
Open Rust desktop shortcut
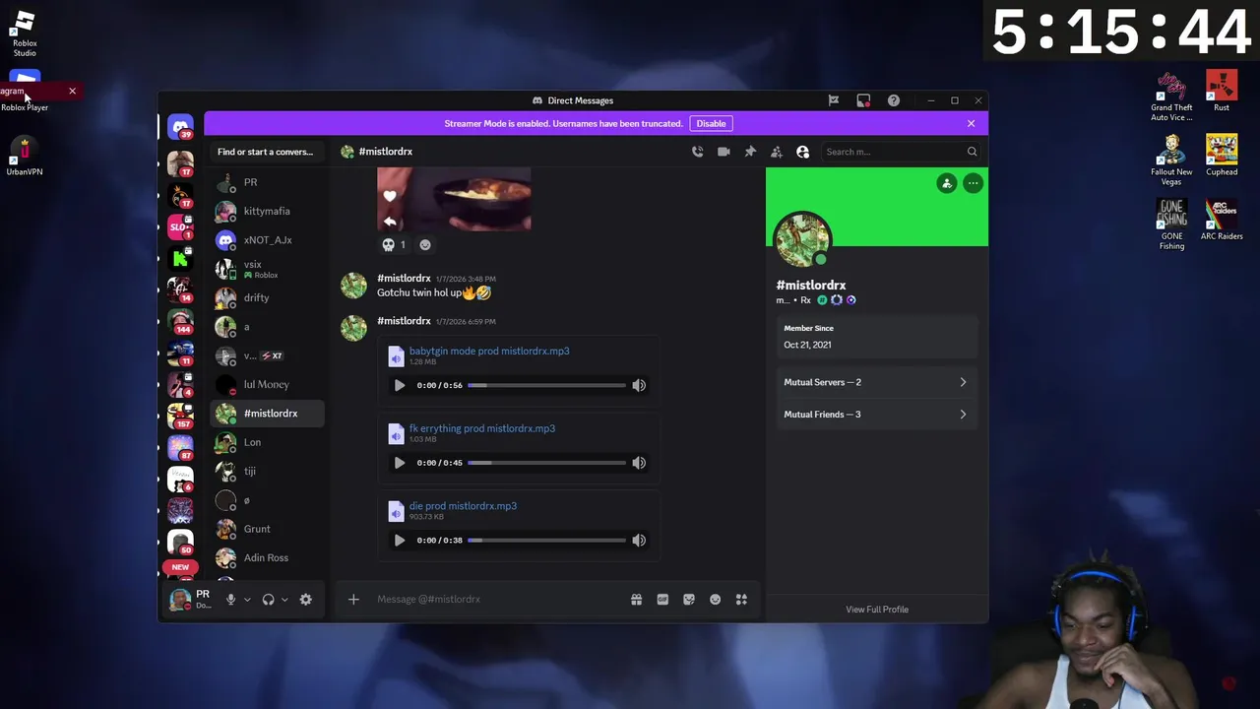tap(1222, 92)
